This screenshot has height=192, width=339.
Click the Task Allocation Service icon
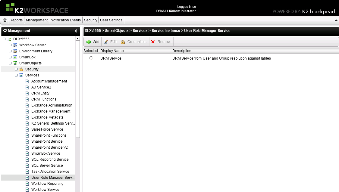pyautogui.click(x=27, y=172)
